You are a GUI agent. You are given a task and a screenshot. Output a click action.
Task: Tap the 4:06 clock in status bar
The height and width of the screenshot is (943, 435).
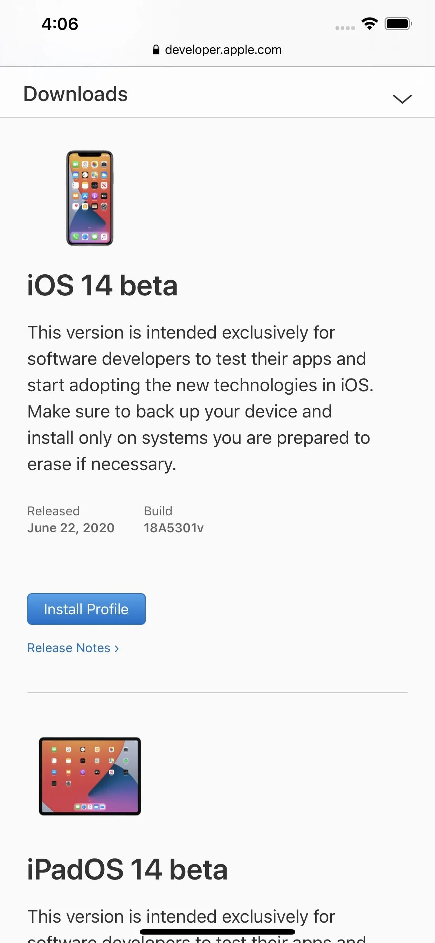60,24
